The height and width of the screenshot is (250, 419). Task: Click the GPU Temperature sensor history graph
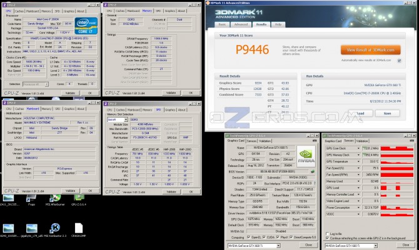397,161
